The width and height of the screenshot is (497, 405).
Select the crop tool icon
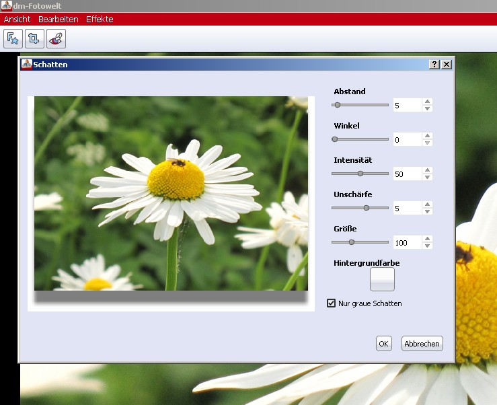pos(34,39)
